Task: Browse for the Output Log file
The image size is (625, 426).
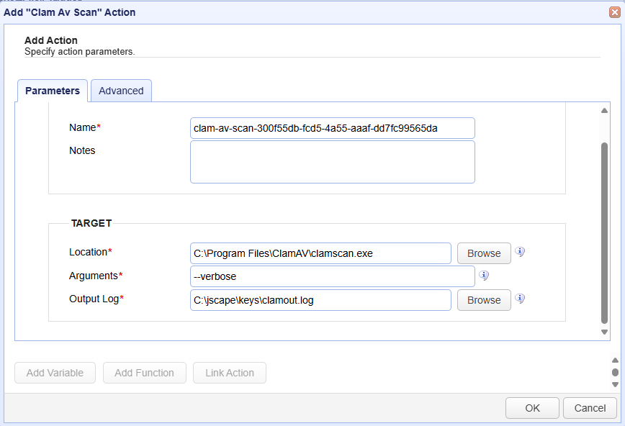Action: (484, 300)
